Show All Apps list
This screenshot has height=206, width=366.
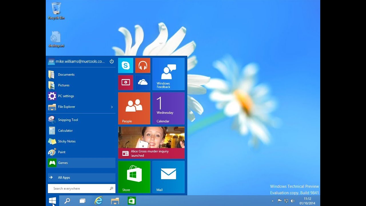point(81,177)
